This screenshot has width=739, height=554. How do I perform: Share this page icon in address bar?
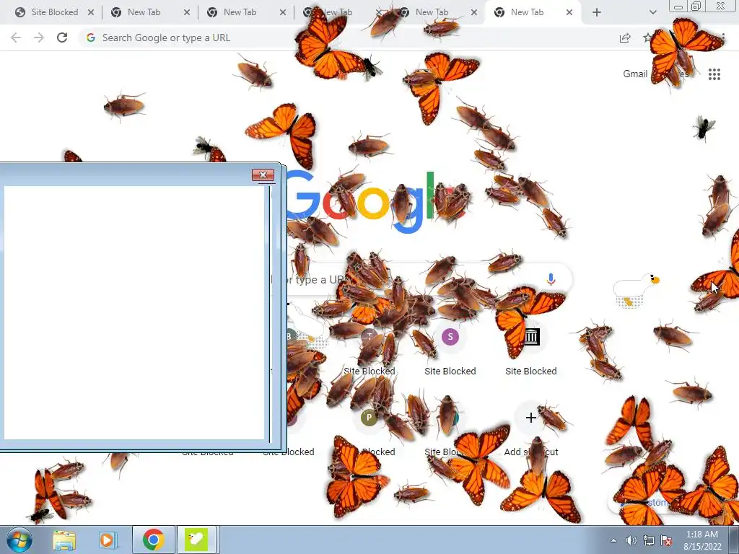(x=625, y=38)
